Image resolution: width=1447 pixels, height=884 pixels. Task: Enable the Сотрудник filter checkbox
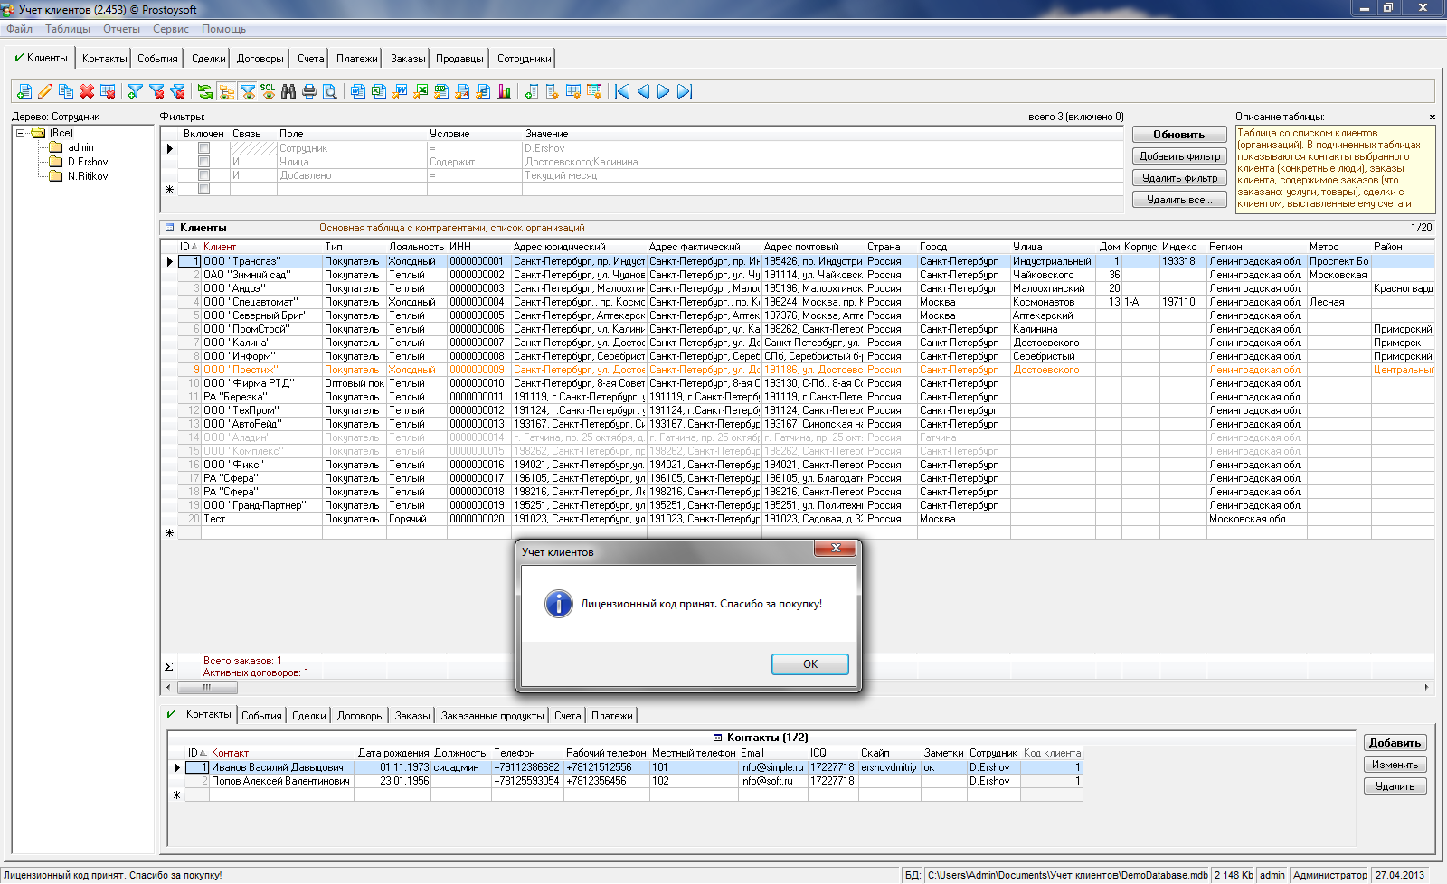(x=203, y=148)
